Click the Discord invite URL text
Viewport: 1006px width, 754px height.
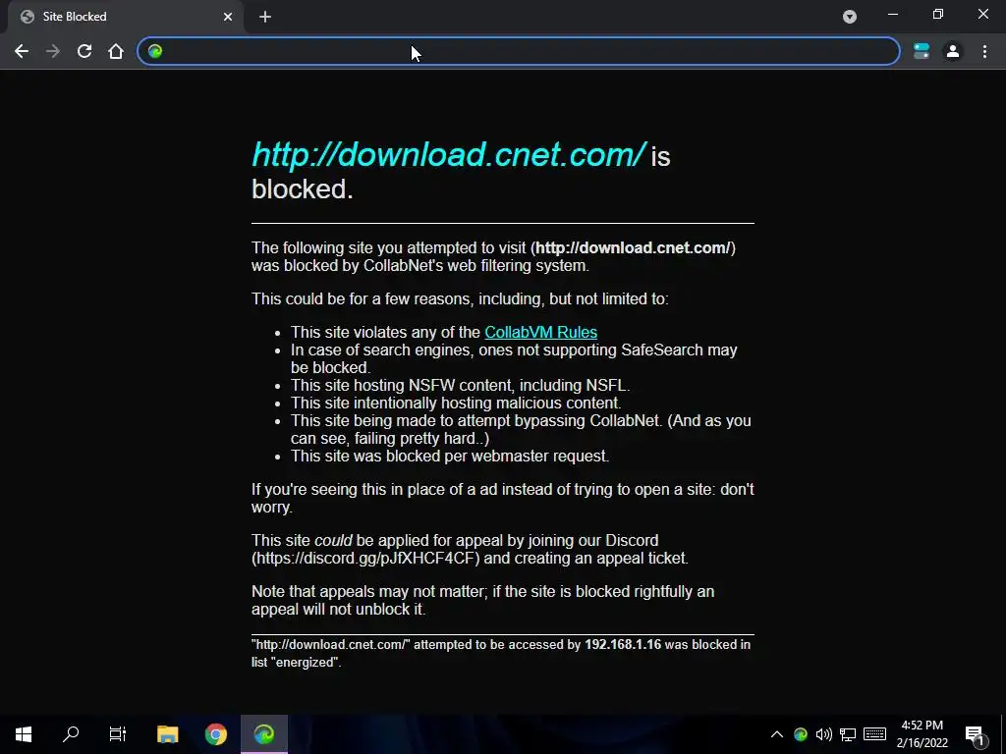365,558
